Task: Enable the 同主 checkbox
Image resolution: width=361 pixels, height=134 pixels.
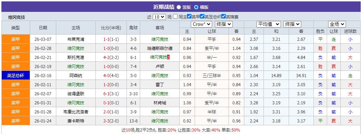Action: pyautogui.click(x=175, y=16)
